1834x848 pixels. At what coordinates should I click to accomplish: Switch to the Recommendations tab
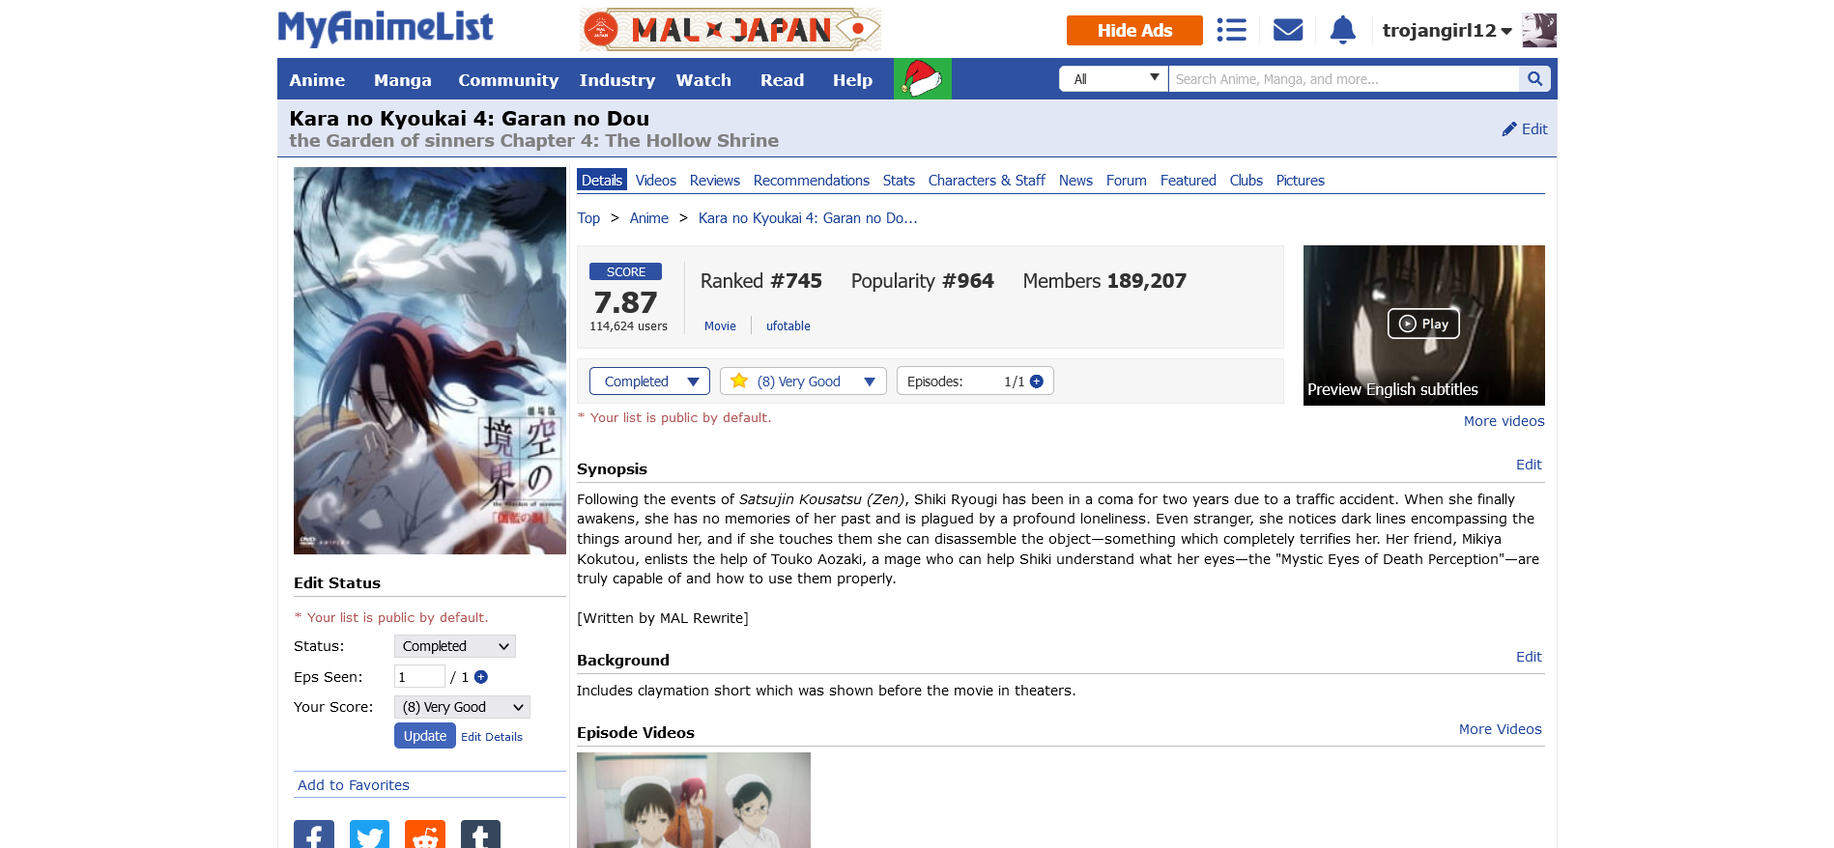(812, 181)
